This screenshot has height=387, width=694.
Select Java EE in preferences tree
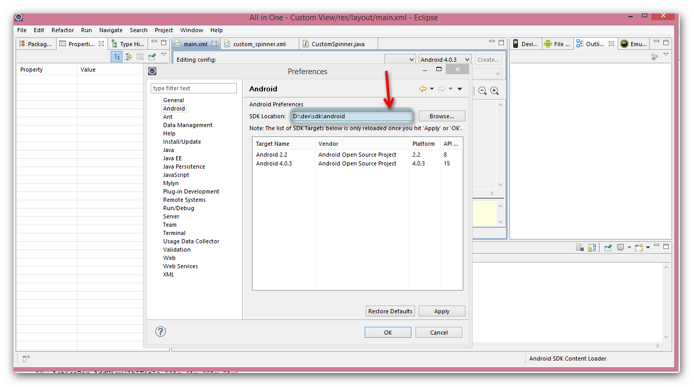[x=172, y=158]
